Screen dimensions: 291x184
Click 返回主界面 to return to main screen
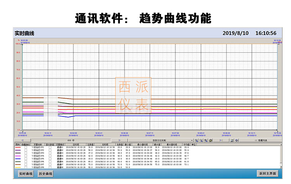coord(267,174)
